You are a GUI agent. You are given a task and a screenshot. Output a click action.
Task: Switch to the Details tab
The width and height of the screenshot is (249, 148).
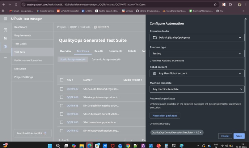click(x=132, y=51)
